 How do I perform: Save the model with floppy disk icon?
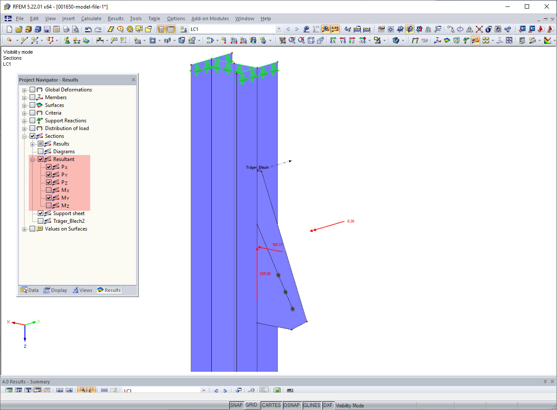(x=47, y=29)
